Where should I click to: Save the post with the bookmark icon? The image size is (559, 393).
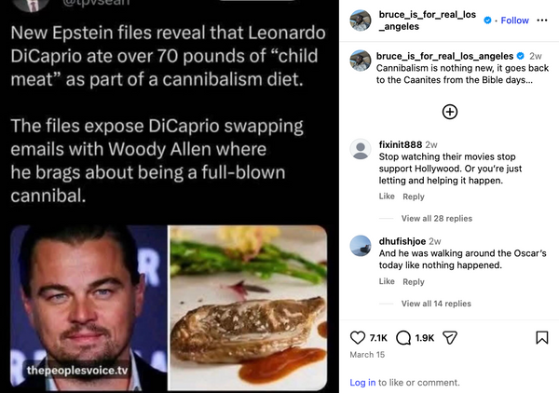click(x=541, y=337)
